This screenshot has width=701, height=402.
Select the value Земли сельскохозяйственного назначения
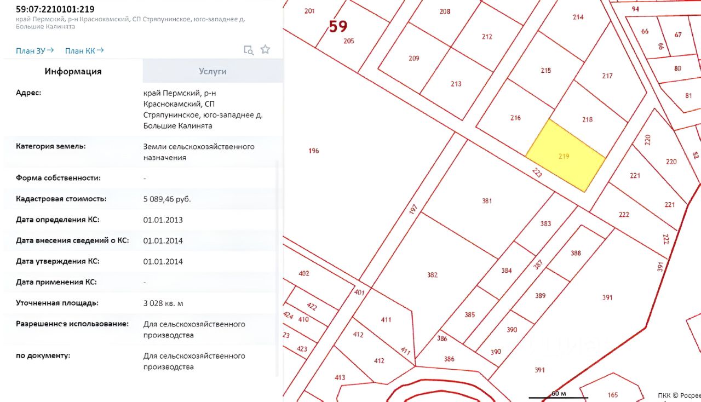tap(199, 152)
